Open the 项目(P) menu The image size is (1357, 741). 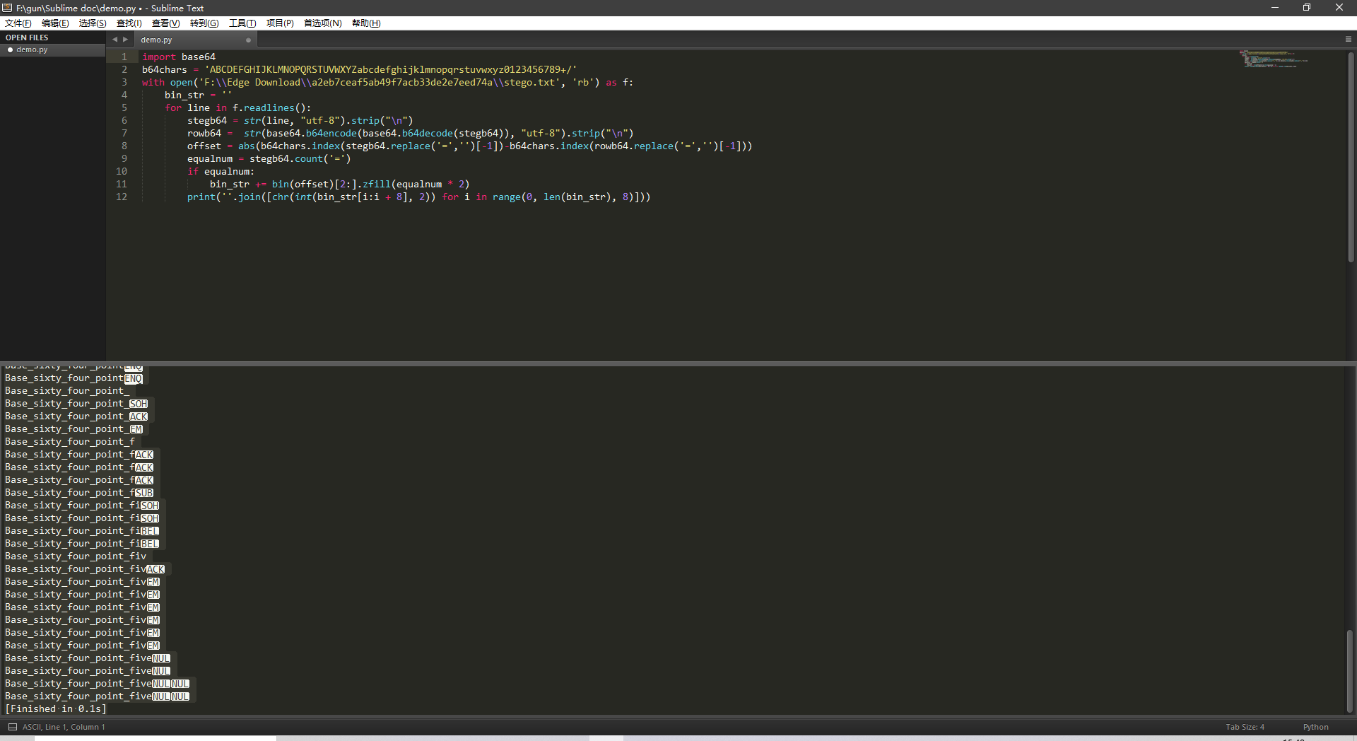tap(280, 23)
